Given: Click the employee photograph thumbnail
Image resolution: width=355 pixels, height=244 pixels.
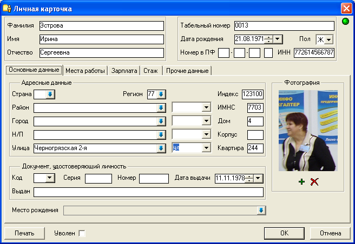Looking at the screenshot, I should [x=308, y=131].
